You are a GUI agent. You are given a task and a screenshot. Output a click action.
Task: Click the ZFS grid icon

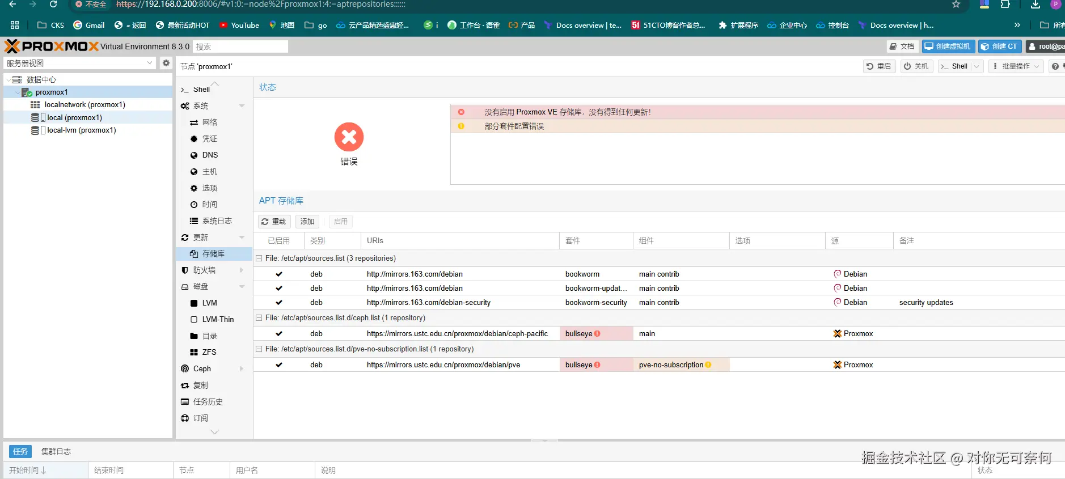[x=194, y=353]
